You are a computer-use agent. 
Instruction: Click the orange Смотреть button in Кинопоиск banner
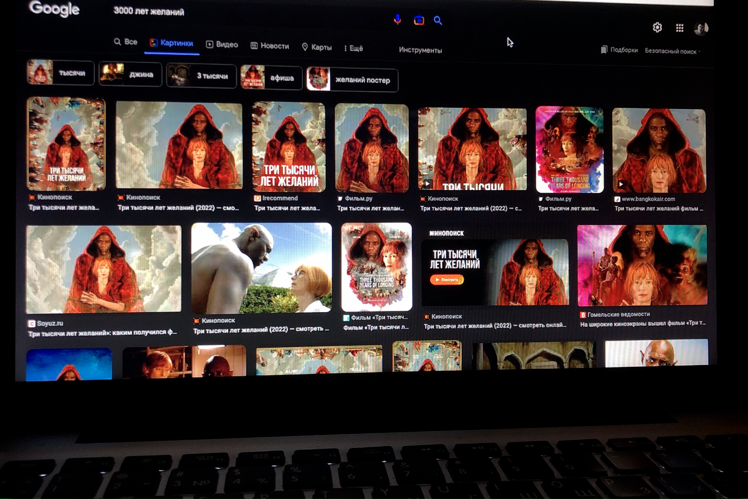[447, 280]
